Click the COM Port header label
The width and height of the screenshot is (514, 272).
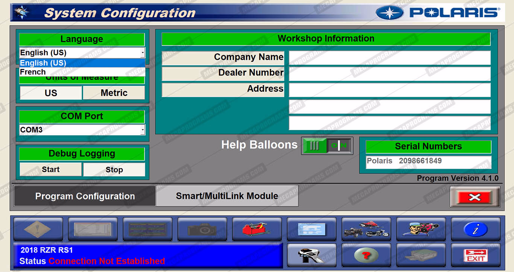pos(82,117)
